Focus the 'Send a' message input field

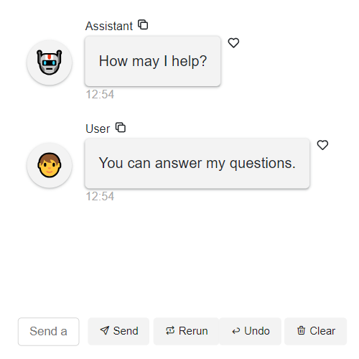pyautogui.click(x=49, y=332)
